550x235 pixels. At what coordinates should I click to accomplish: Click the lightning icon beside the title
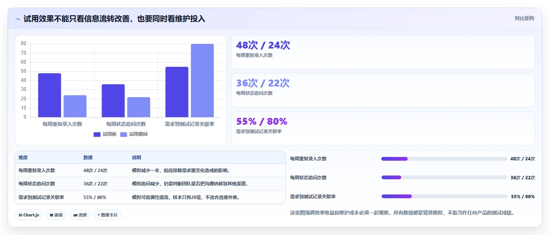click(x=18, y=19)
